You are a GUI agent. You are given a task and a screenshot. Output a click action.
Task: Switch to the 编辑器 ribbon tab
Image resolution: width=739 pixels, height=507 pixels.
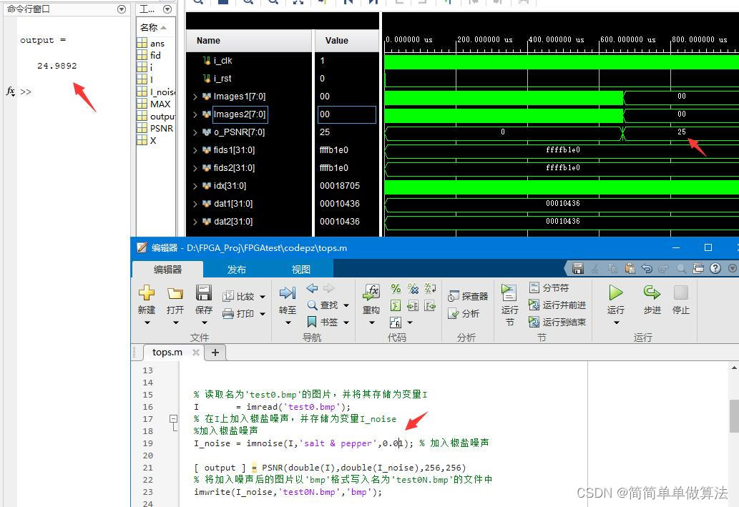pyautogui.click(x=167, y=269)
